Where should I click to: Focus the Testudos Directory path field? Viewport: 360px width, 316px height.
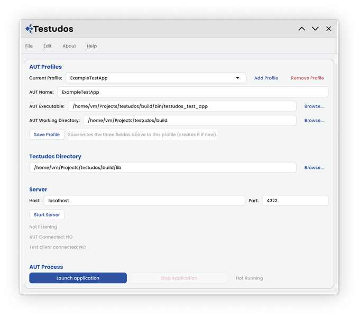click(163, 168)
